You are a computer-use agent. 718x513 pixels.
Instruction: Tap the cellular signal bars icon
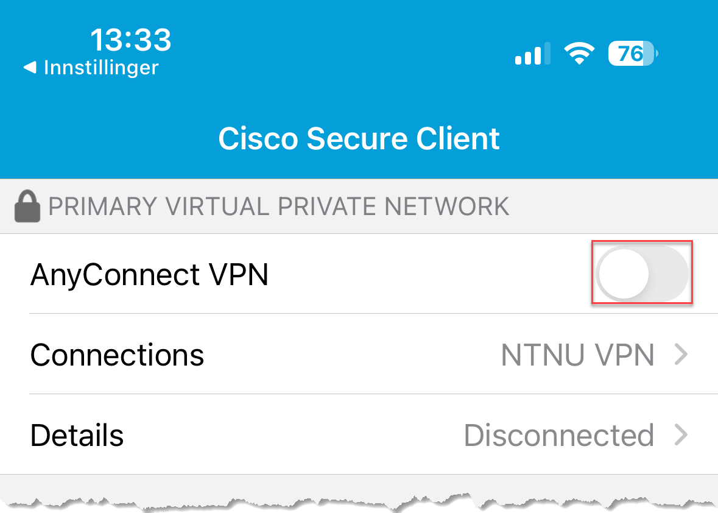tap(532, 54)
